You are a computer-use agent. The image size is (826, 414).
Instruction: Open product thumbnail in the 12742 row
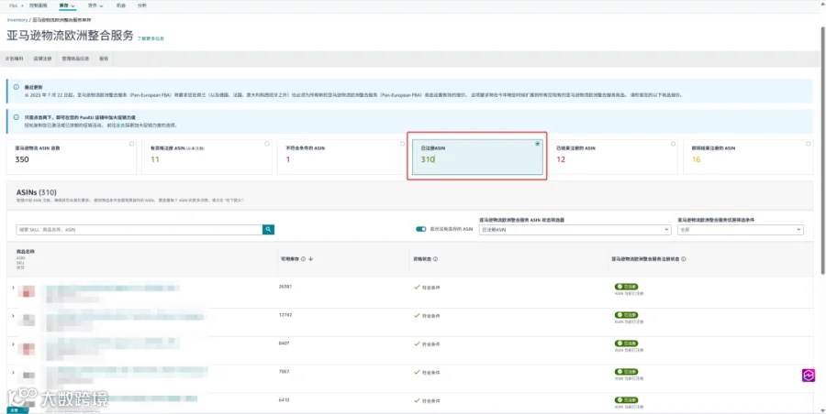(27, 320)
